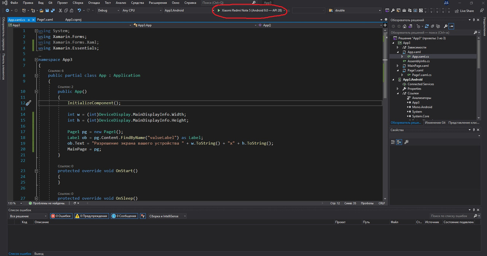Image resolution: width=487 pixels, height=256 pixels.
Task: Click the Описание column header
Action: (41, 222)
